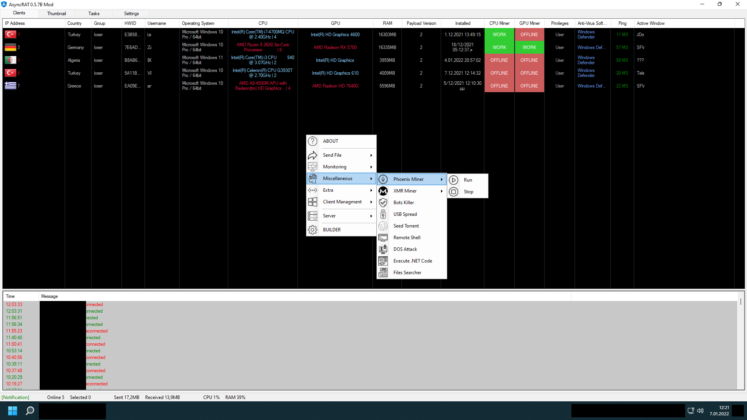Image resolution: width=747 pixels, height=420 pixels.
Task: Click the HWID cell "5A11B…"
Action: (x=133, y=73)
